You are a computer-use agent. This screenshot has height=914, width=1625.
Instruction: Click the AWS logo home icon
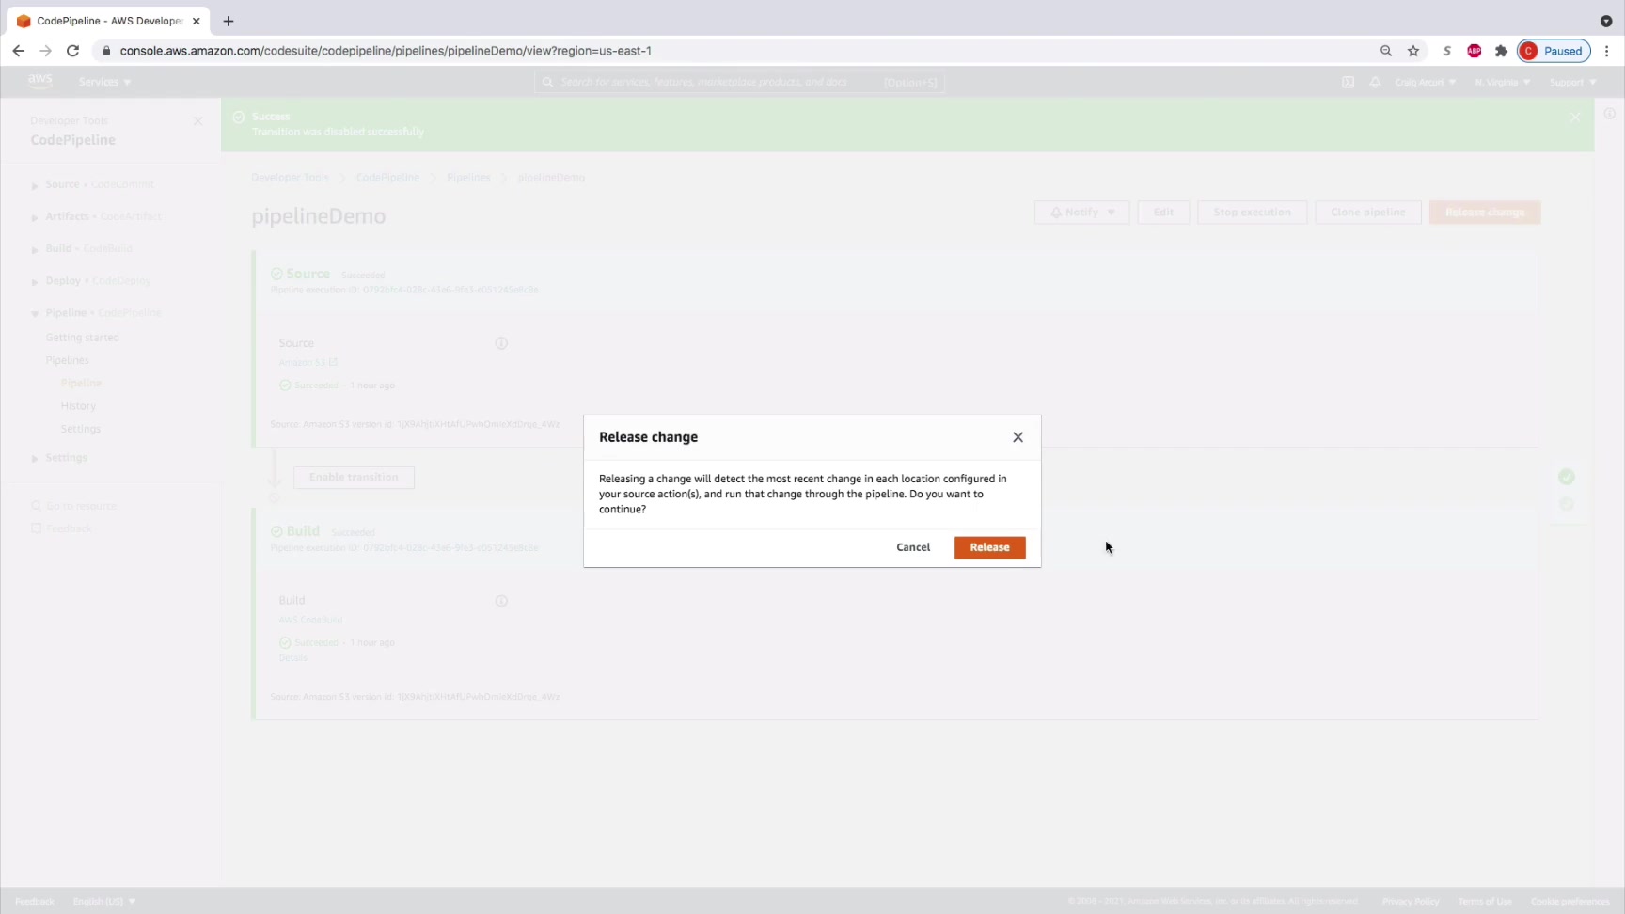(39, 81)
